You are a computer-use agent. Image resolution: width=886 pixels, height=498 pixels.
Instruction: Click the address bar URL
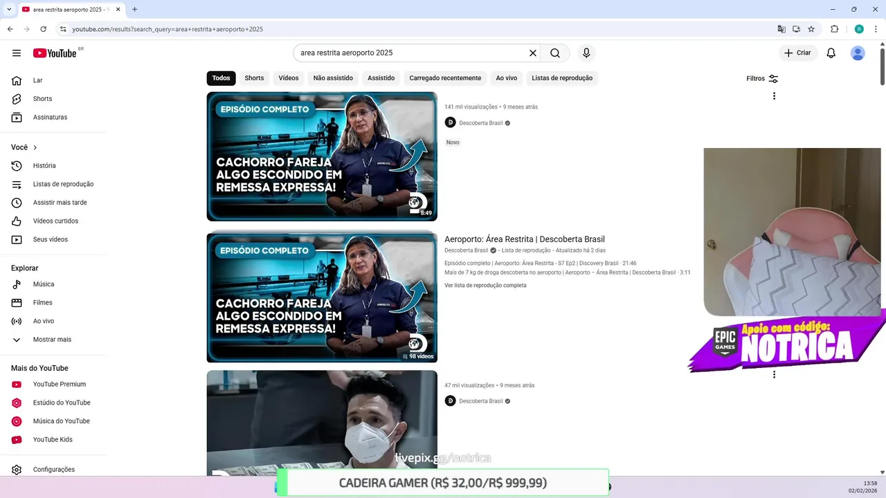pos(168,29)
